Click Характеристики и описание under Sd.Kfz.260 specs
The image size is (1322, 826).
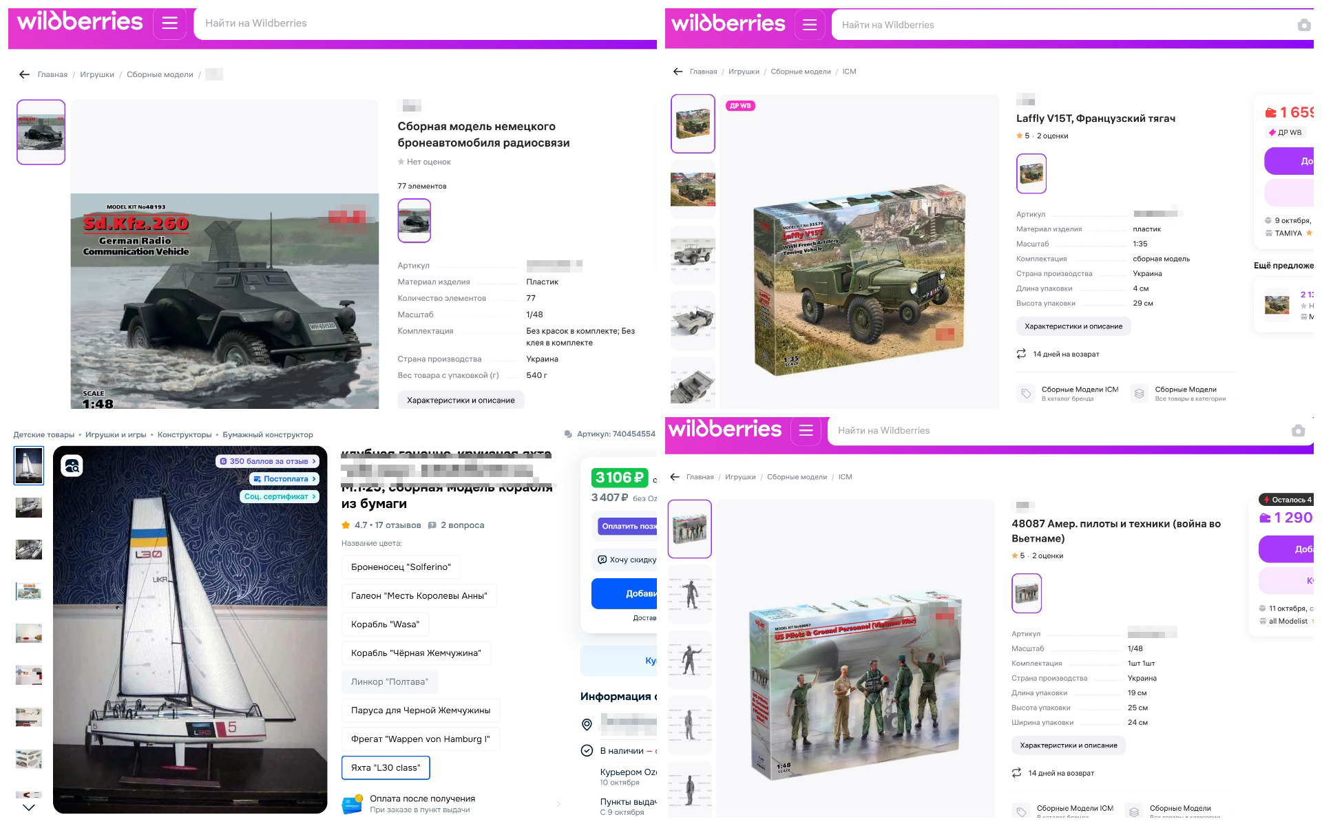pyautogui.click(x=460, y=400)
